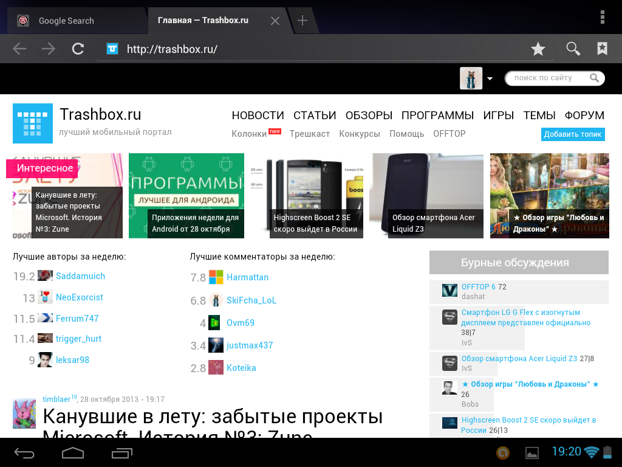This screenshot has height=467, width=622.
Task: Click timblaer author name link
Action: pyautogui.click(x=56, y=399)
